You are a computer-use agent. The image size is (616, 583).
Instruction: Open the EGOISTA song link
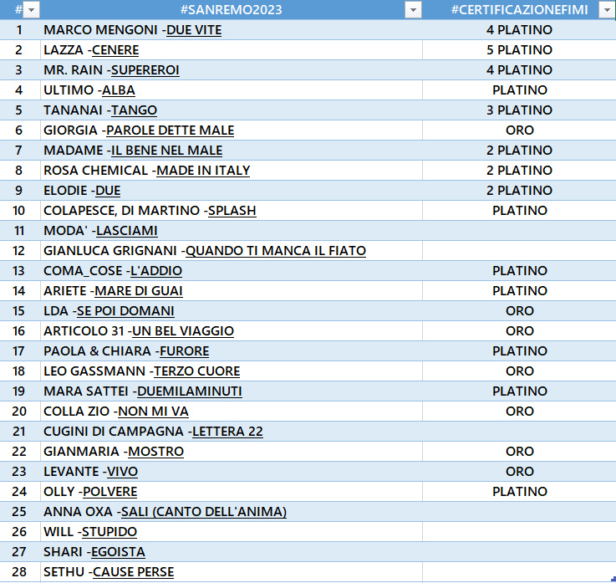coord(118,551)
